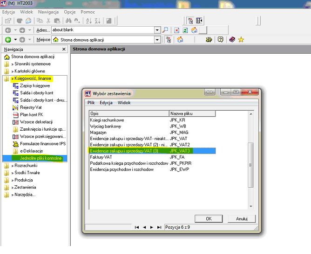Open the Adres combo box dropdown
Image resolution: width=311 pixels, height=254 pixels.
click(157, 30)
